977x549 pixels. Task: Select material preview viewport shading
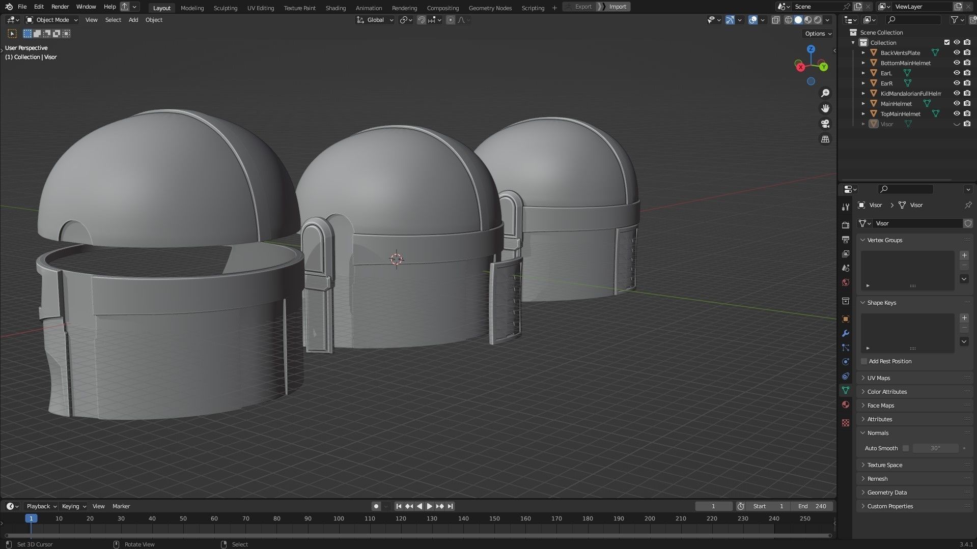(x=808, y=20)
